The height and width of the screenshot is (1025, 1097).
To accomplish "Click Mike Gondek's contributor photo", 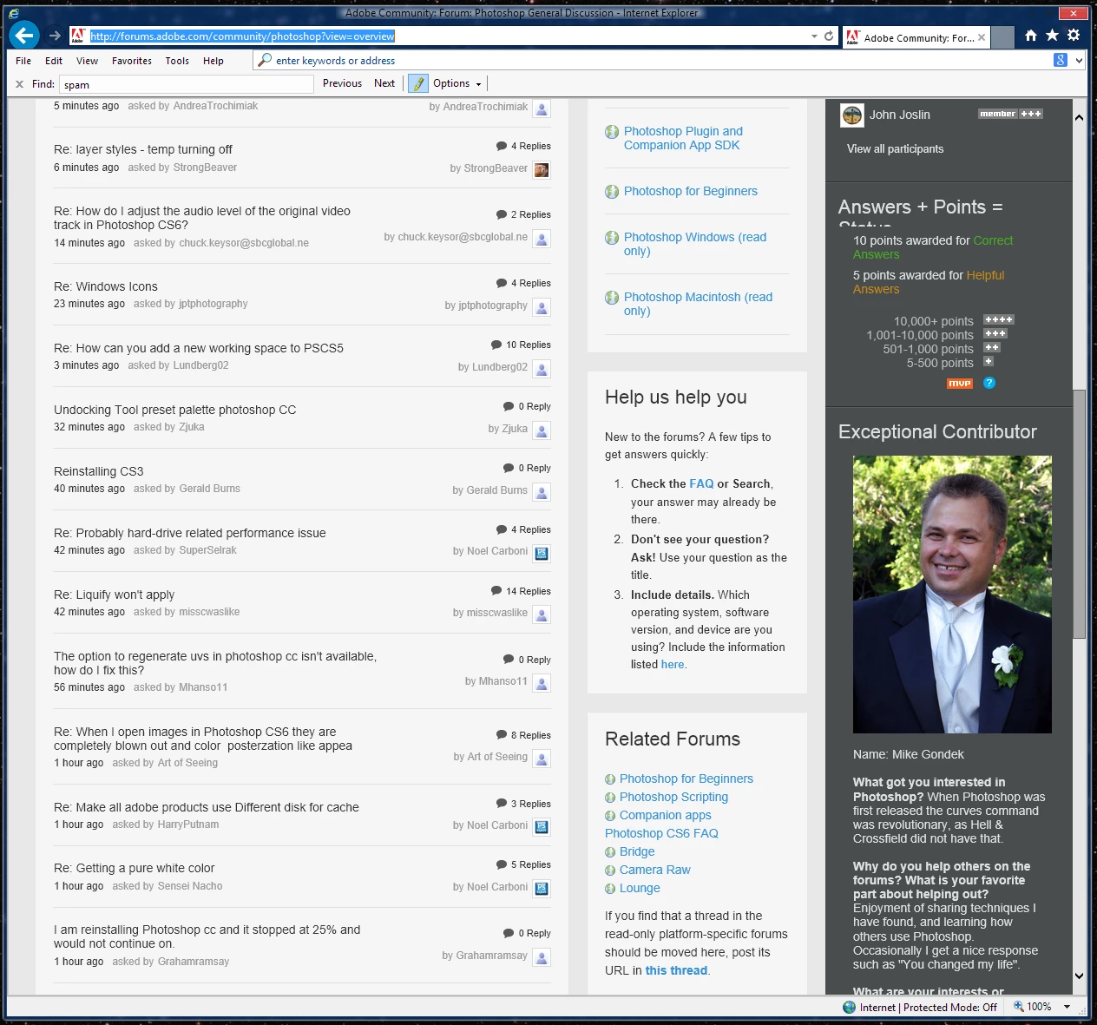I will [x=952, y=595].
